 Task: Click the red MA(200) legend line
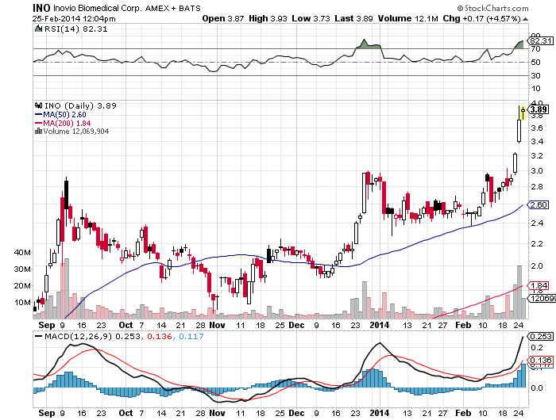(38, 123)
